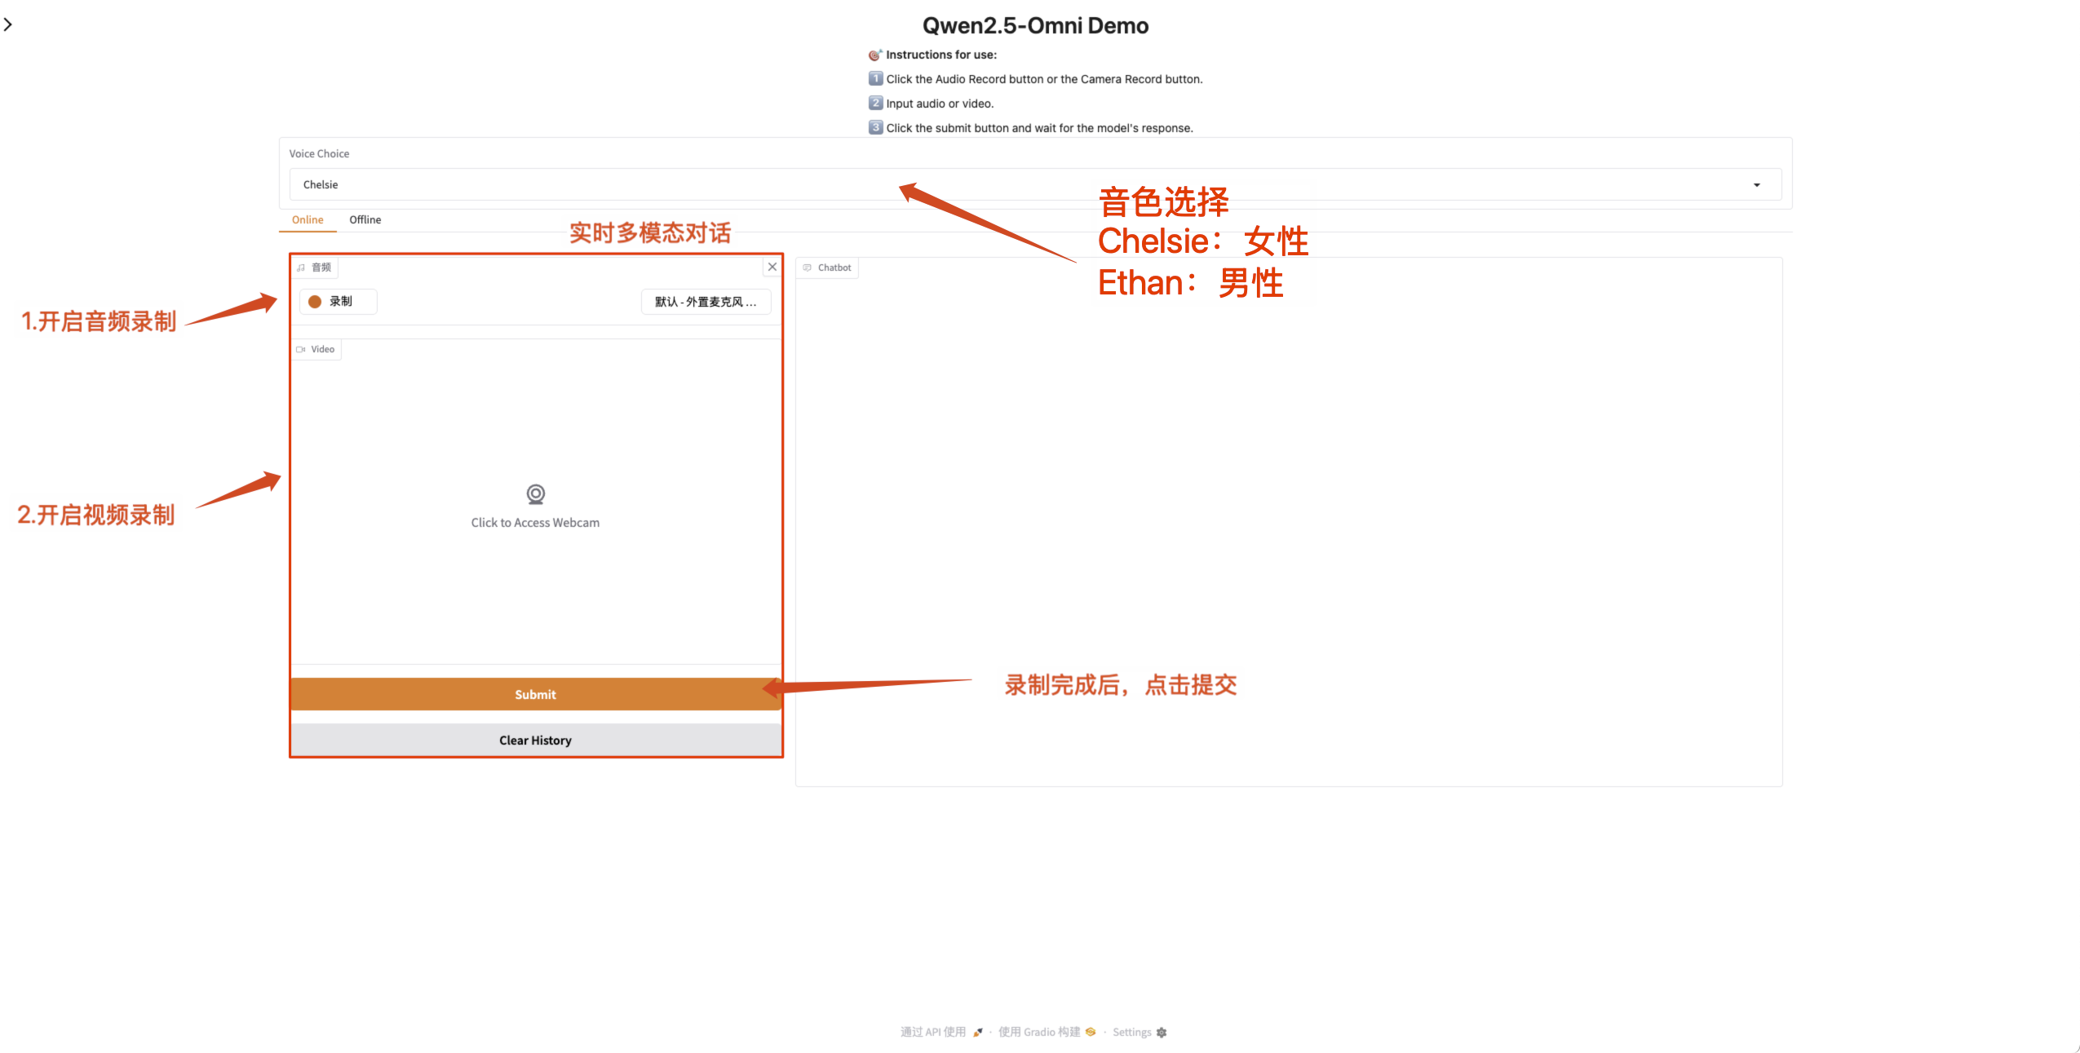This screenshot has height=1053, width=2080.
Task: Open the microphone device selector
Action: point(706,302)
